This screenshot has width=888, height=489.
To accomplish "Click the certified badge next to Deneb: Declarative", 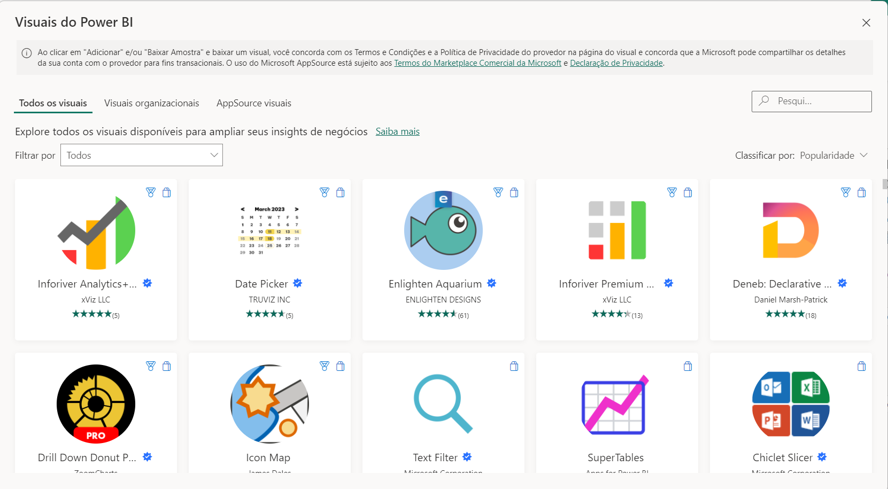I will click(x=843, y=283).
